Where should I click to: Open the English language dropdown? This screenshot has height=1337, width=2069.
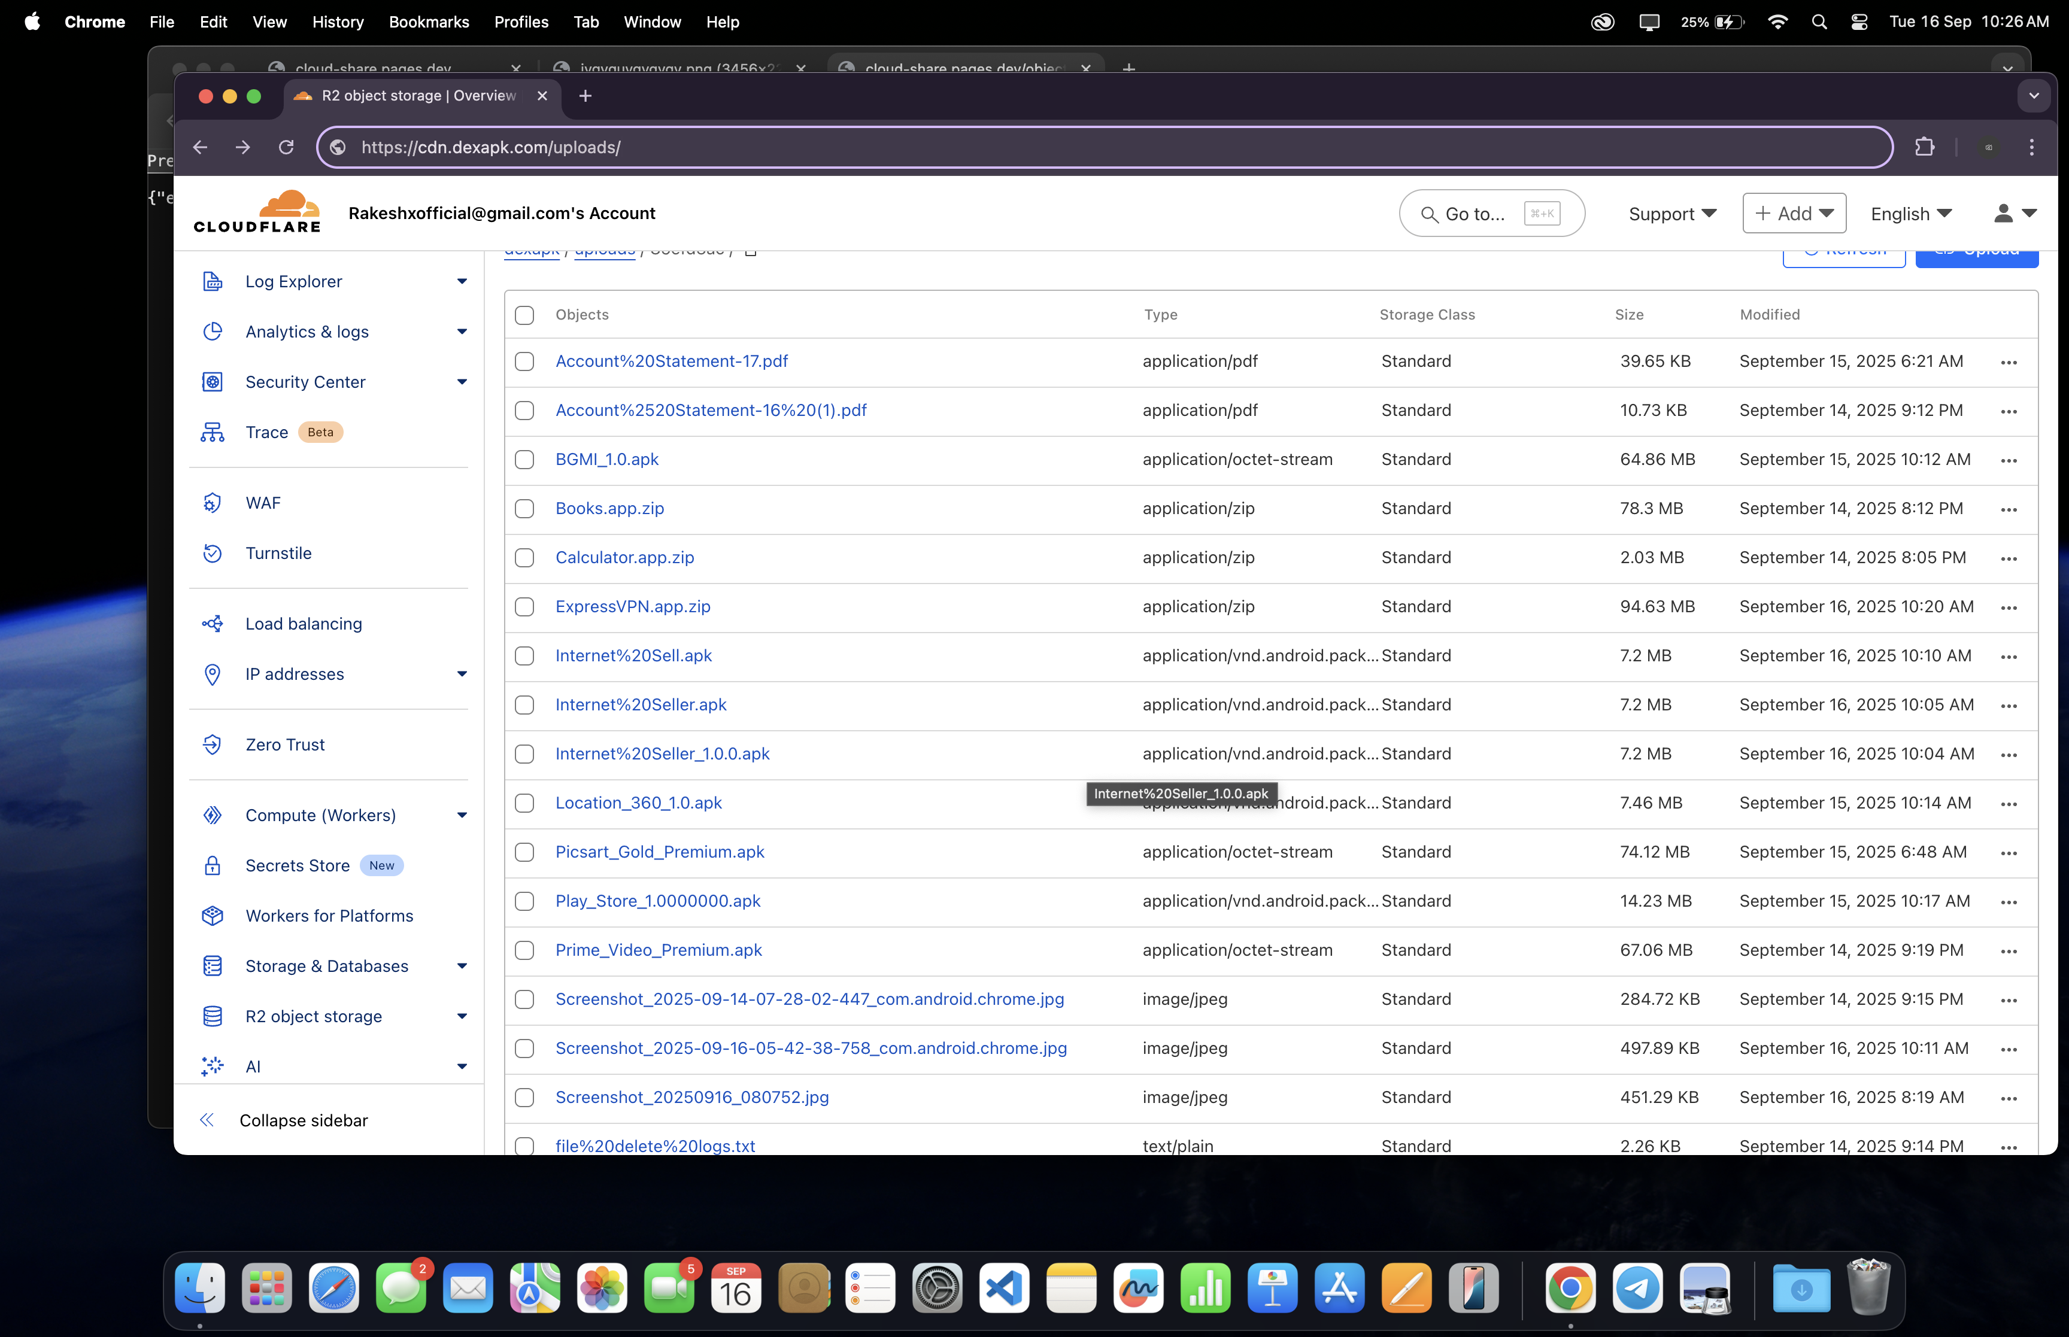point(1911,214)
